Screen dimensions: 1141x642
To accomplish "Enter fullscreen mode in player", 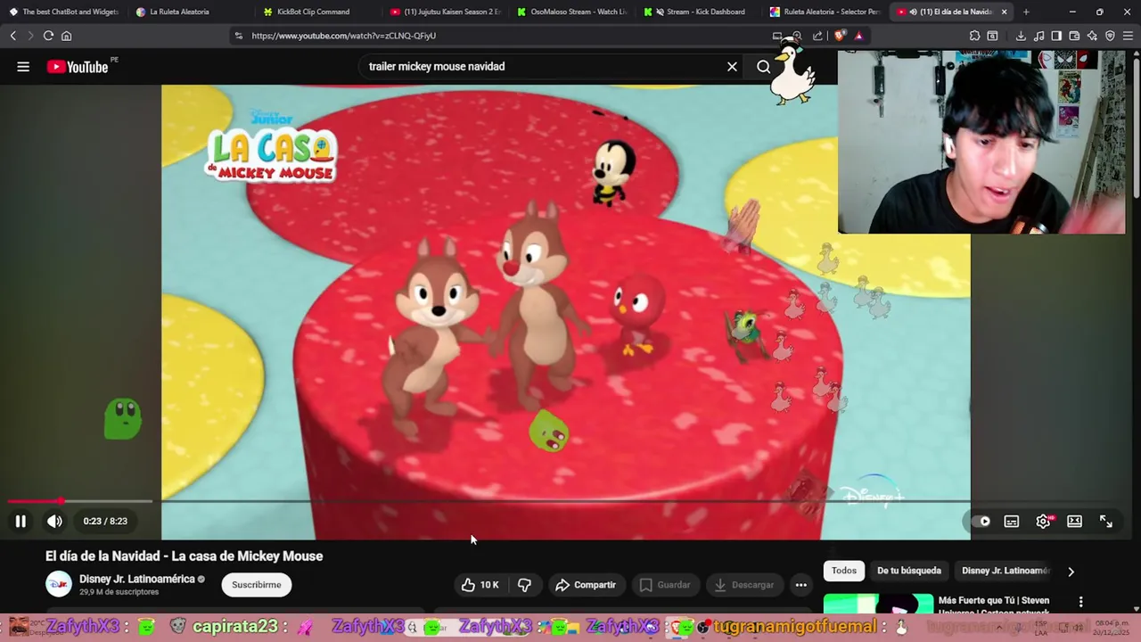I will coord(1106,522).
